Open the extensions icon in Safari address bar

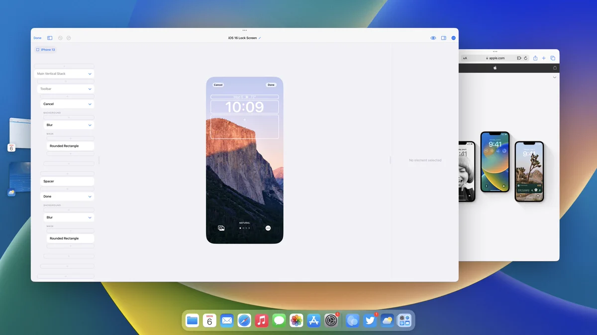pyautogui.click(x=519, y=58)
